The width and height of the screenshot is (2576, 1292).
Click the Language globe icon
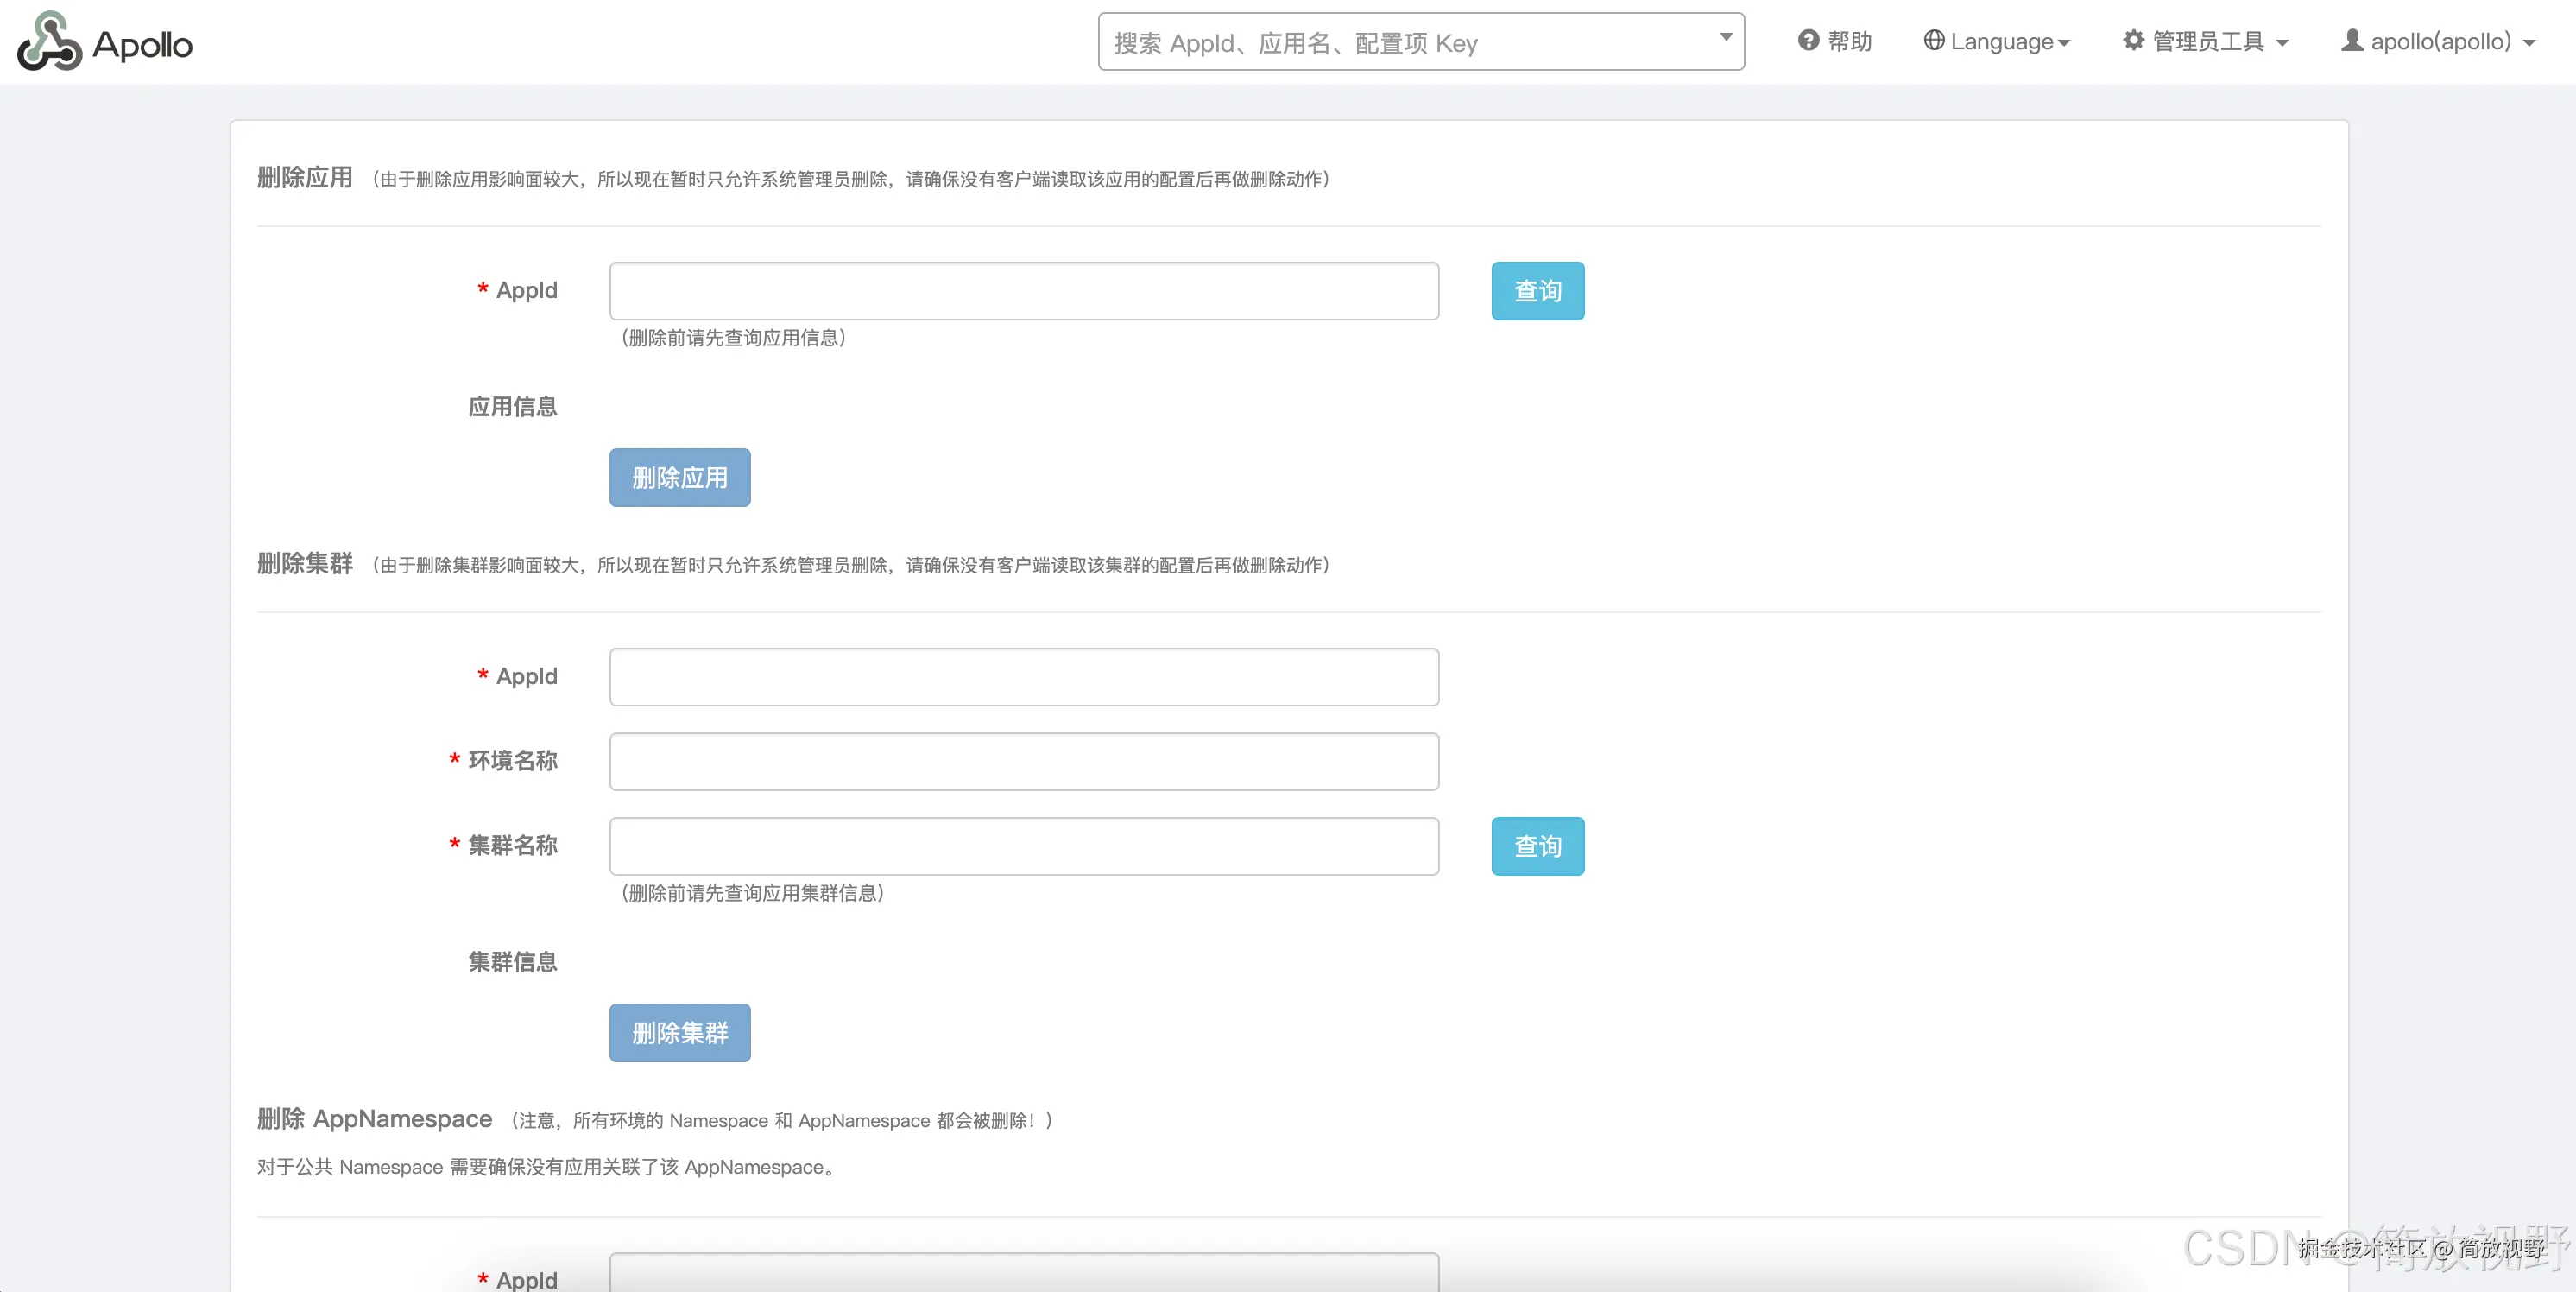pos(1934,41)
